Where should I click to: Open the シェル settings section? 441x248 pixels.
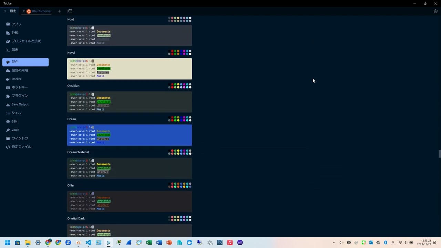pyautogui.click(x=25, y=113)
